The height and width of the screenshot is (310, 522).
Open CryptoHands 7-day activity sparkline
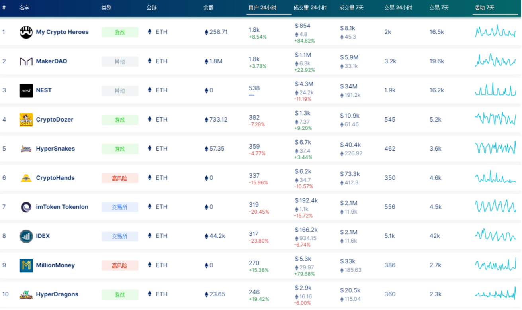[495, 177]
